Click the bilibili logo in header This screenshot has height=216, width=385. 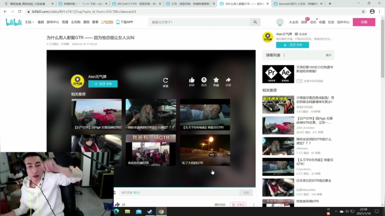point(13,22)
